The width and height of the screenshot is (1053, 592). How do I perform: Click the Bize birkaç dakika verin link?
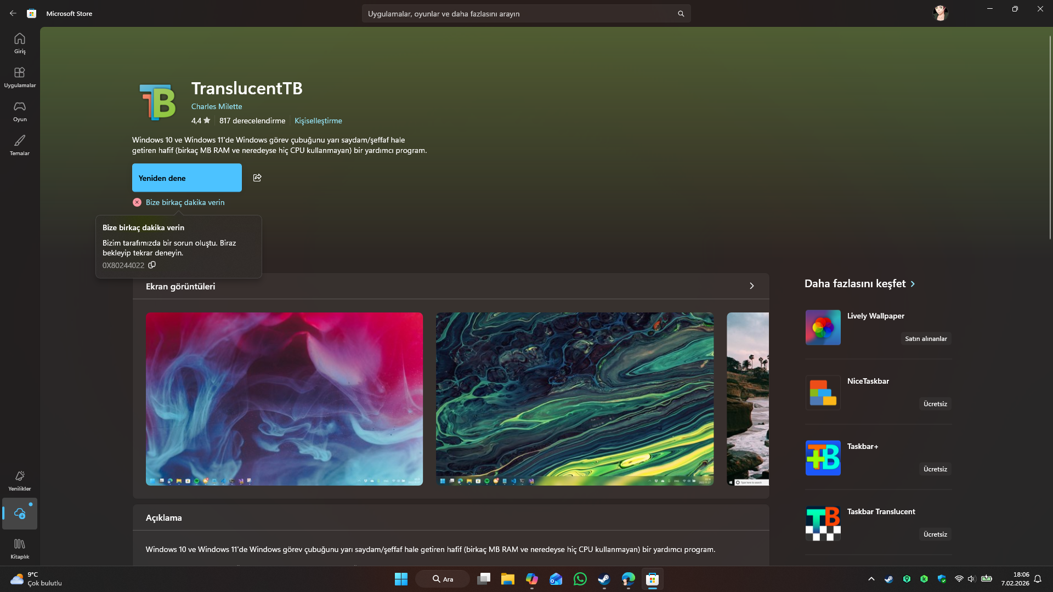tap(185, 202)
